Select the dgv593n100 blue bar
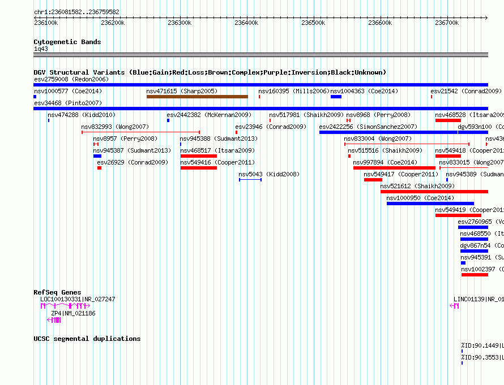 click(x=473, y=132)
